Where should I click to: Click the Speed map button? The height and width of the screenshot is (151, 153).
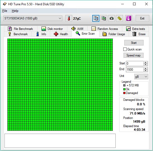coord(133,55)
